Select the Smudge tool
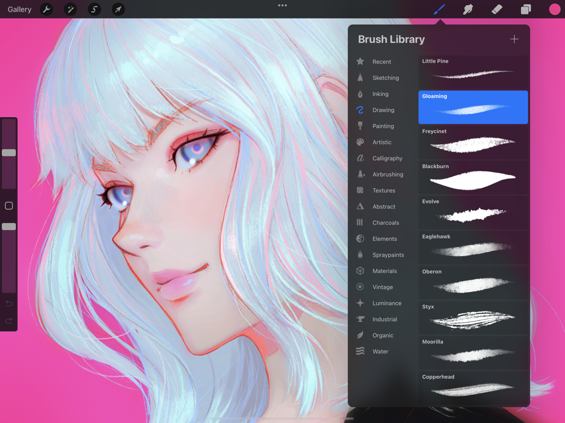Screen dimensions: 565x423 [468, 10]
